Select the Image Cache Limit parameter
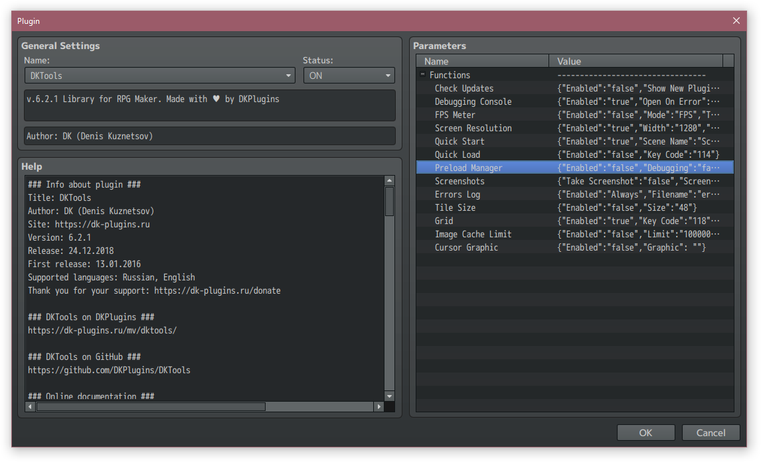 click(574, 234)
